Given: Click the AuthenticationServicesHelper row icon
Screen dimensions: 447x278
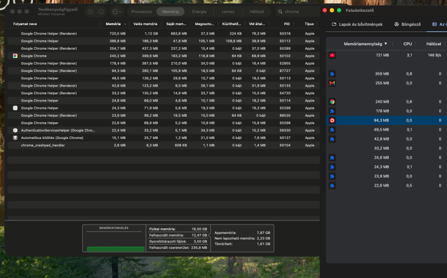Looking at the screenshot, I should click(x=15, y=130).
